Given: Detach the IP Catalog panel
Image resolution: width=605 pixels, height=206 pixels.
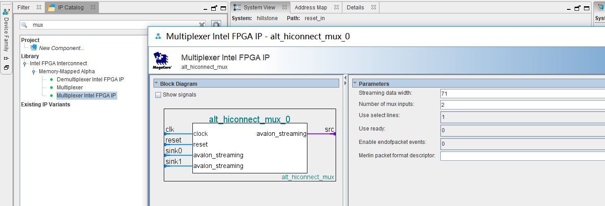Looking at the screenshot, I should pos(214,8).
